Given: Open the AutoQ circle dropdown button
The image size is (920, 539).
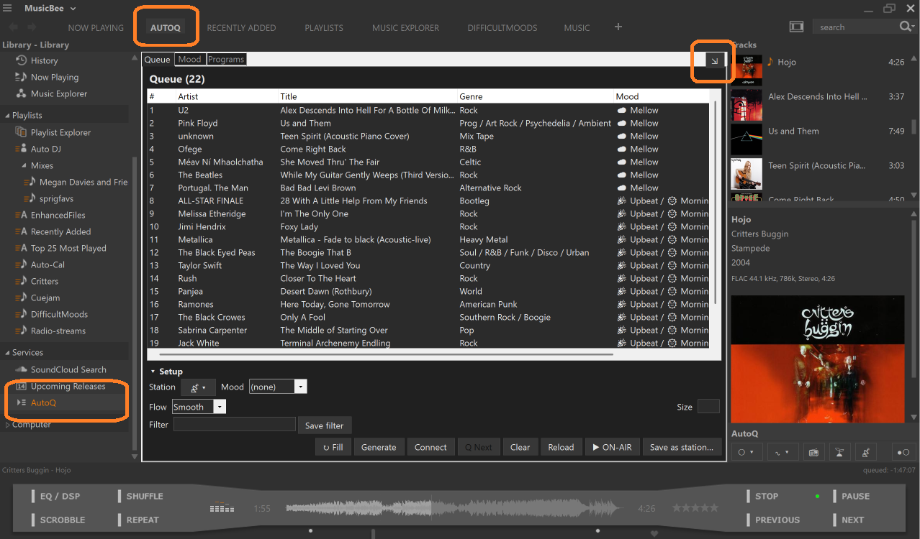Looking at the screenshot, I should pyautogui.click(x=745, y=452).
